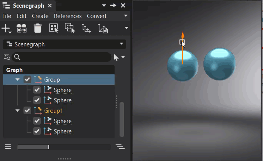
Task: Open the Create menu
Action: [40, 16]
